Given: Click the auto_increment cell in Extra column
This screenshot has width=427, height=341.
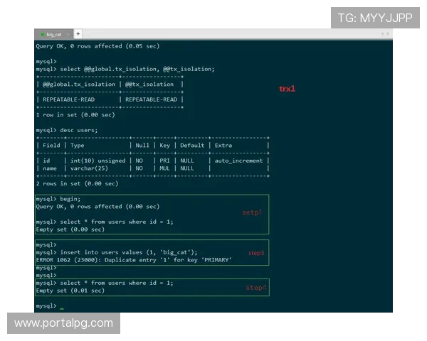Looking at the screenshot, I should pos(238,161).
